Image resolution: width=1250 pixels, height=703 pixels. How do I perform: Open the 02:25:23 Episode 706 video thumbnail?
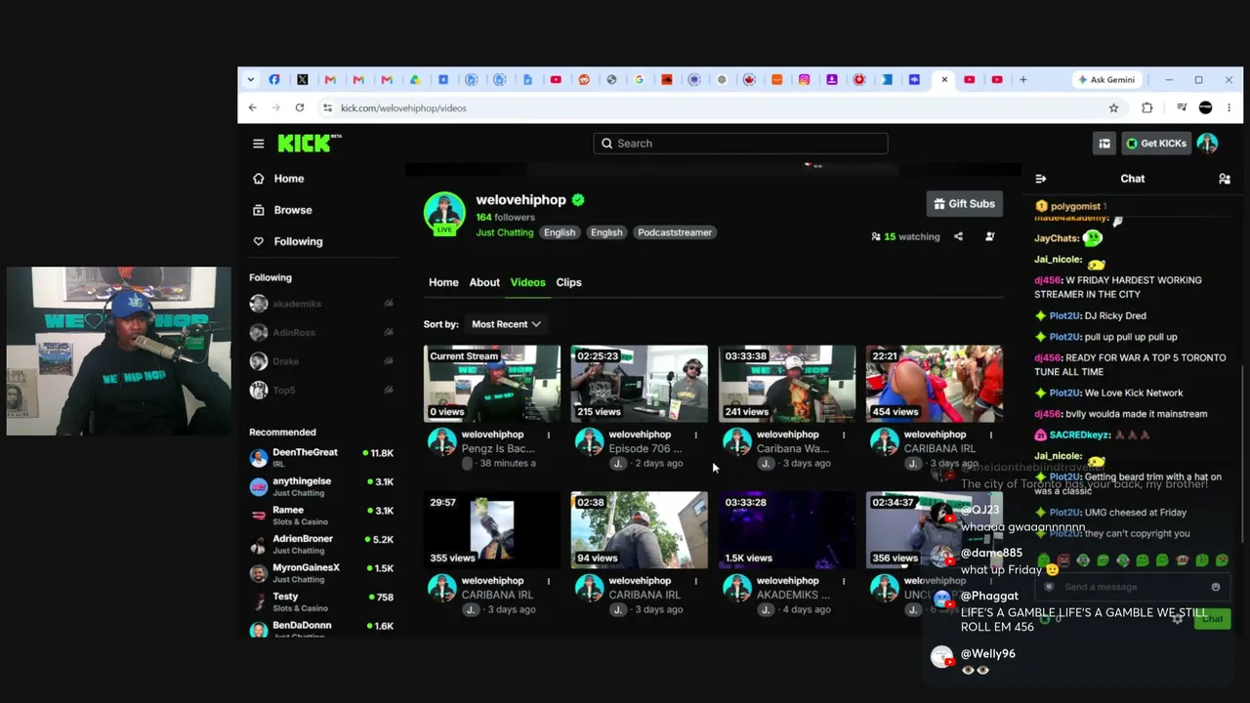(640, 384)
